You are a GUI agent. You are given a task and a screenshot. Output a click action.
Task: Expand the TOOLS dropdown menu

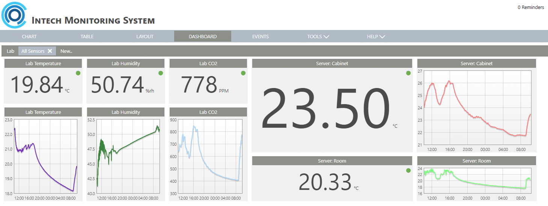coord(318,36)
